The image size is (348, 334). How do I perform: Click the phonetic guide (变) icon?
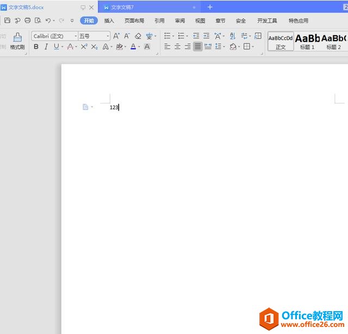click(x=149, y=36)
